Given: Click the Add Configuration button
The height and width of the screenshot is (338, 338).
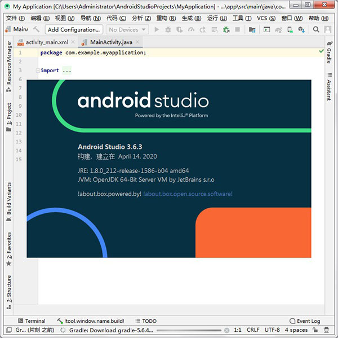Looking at the screenshot, I should 73,29.
